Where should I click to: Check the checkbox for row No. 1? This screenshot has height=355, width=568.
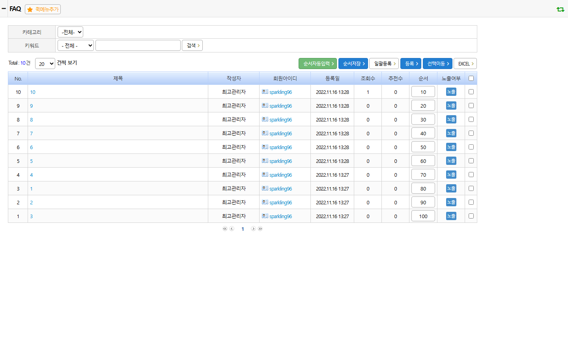click(471, 216)
